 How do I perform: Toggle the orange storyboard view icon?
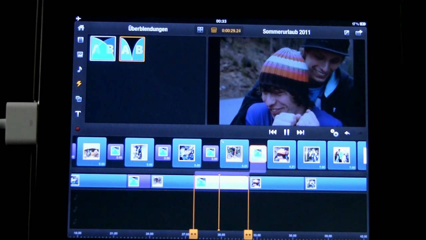(214, 30)
